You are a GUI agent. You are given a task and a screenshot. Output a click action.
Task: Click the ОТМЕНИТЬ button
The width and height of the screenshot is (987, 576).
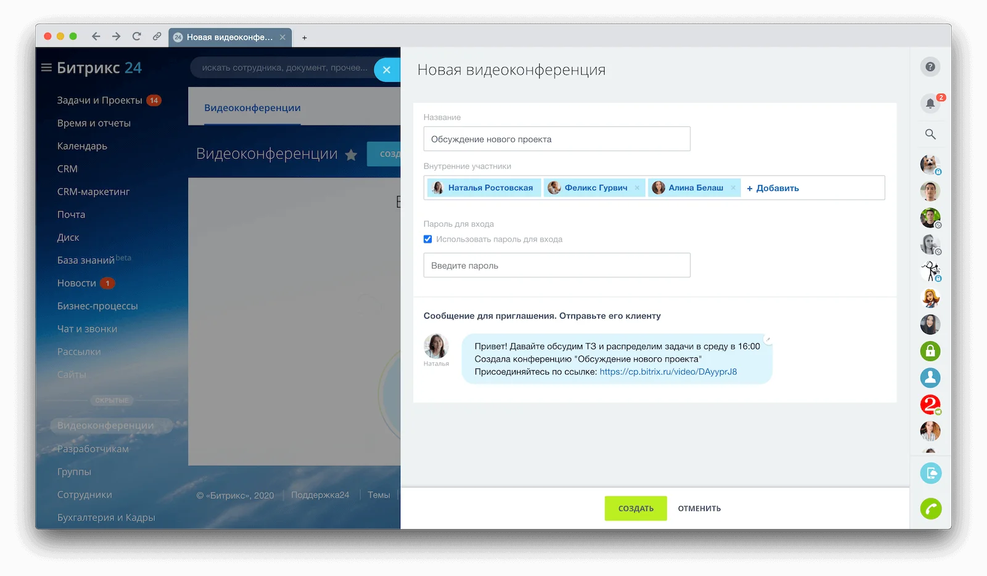[x=700, y=508]
